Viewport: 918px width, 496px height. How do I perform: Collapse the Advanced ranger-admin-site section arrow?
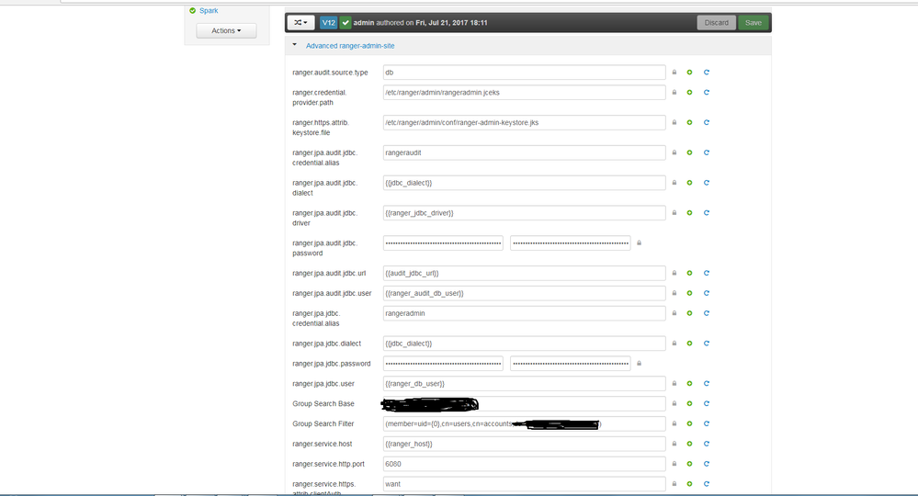pos(294,44)
